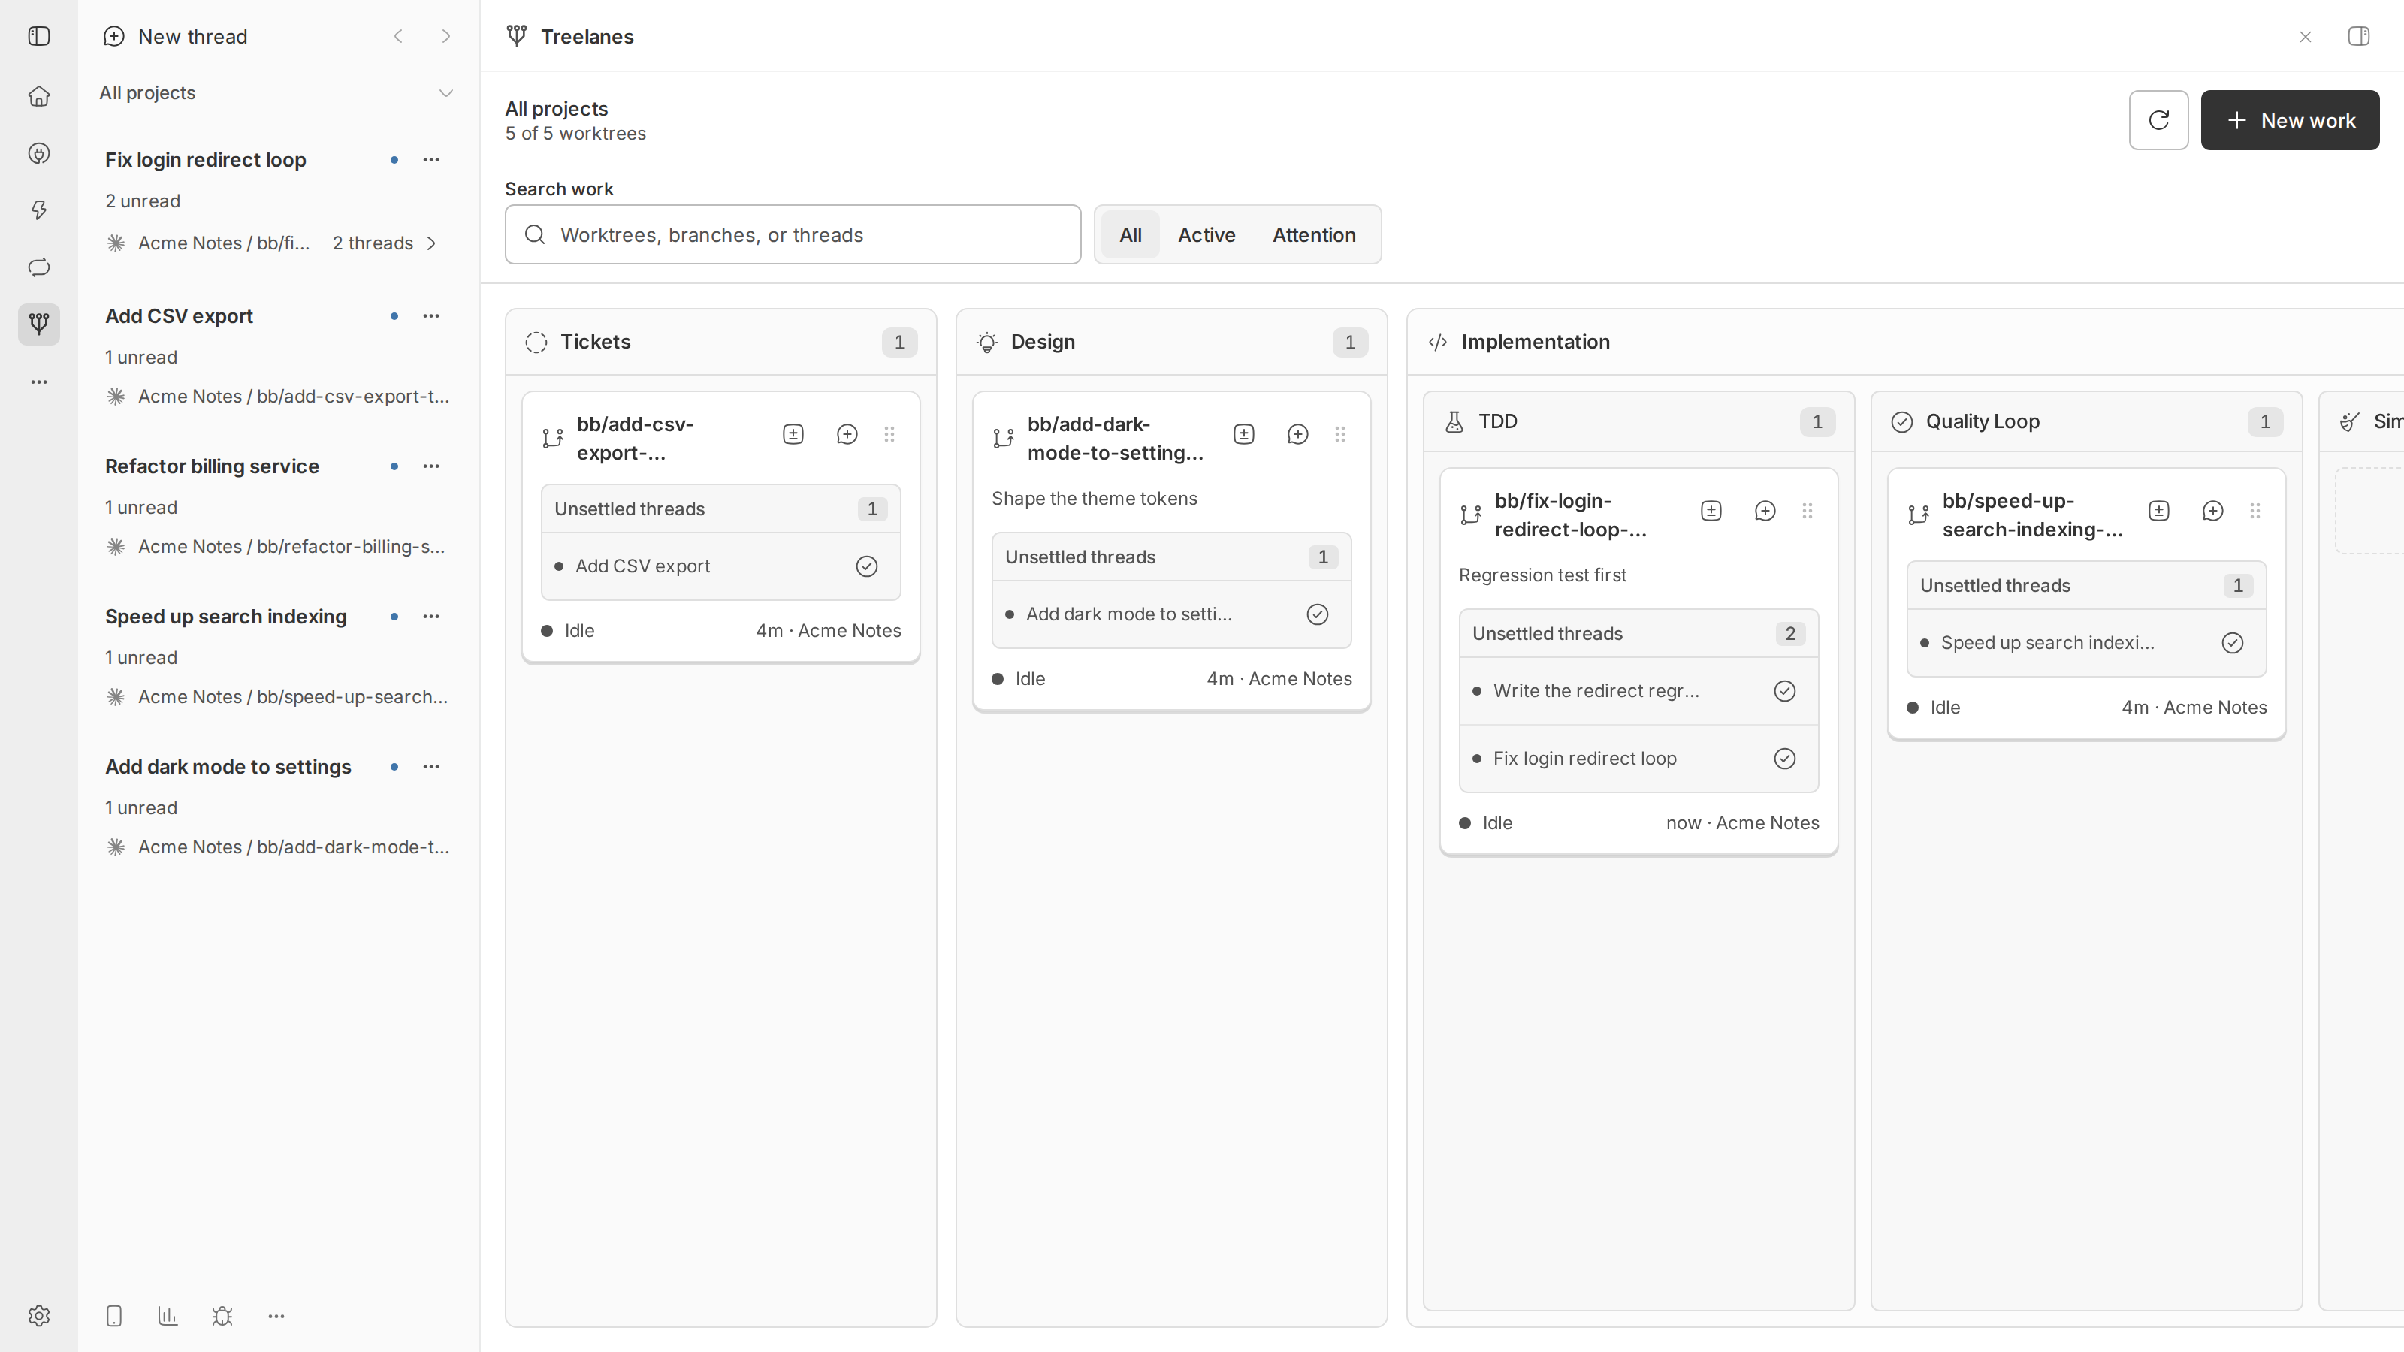
Task: Settle the Add CSV export thread
Action: (867, 566)
